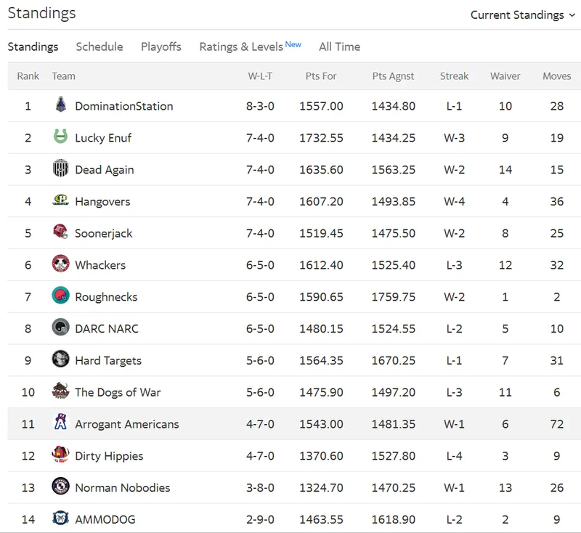Click the Arrogant Americans letter A logo

(x=61, y=422)
